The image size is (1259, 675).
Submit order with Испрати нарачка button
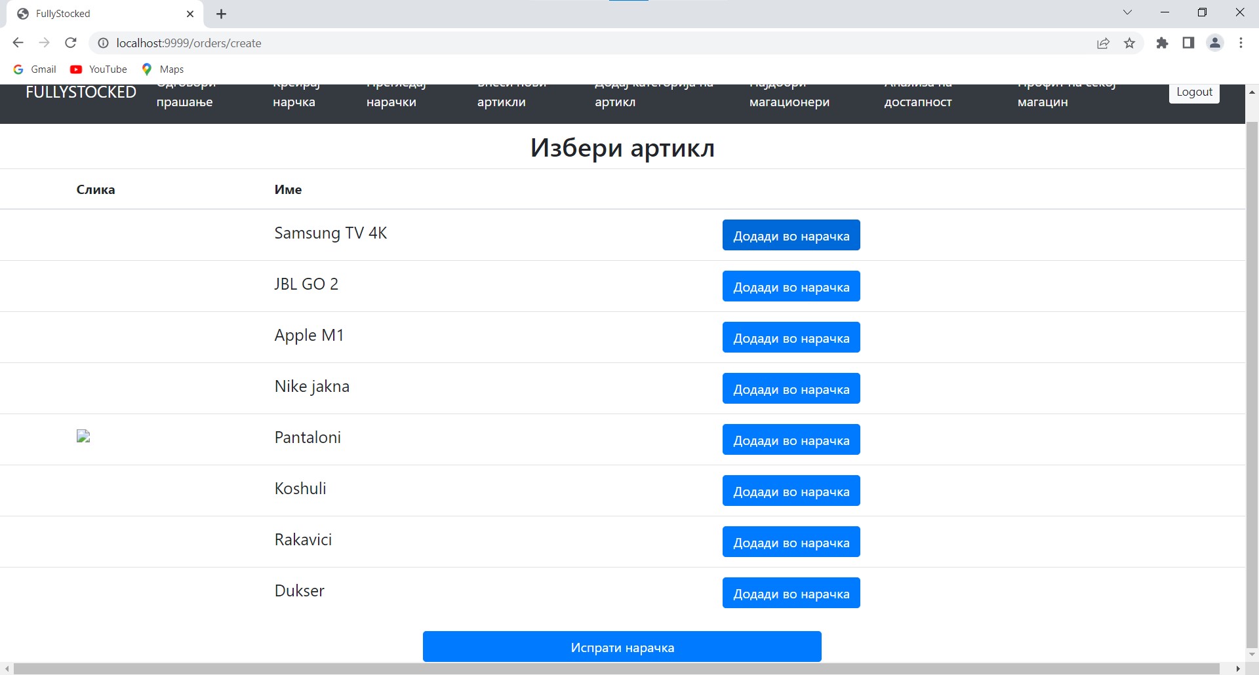[622, 647]
